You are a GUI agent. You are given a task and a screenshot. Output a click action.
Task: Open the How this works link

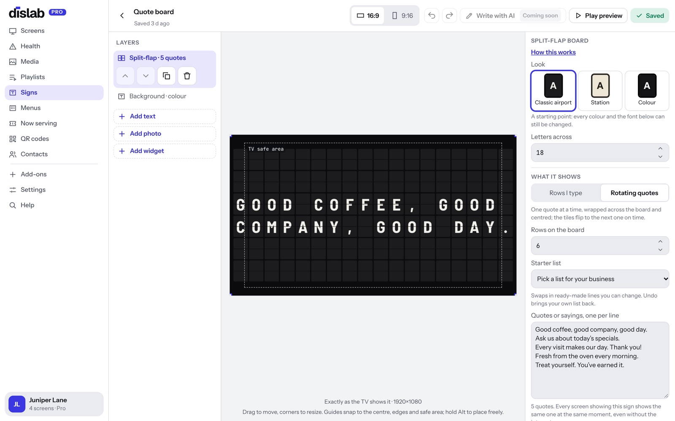(553, 52)
